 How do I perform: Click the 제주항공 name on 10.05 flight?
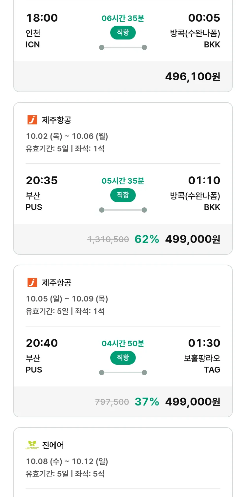pos(57,282)
